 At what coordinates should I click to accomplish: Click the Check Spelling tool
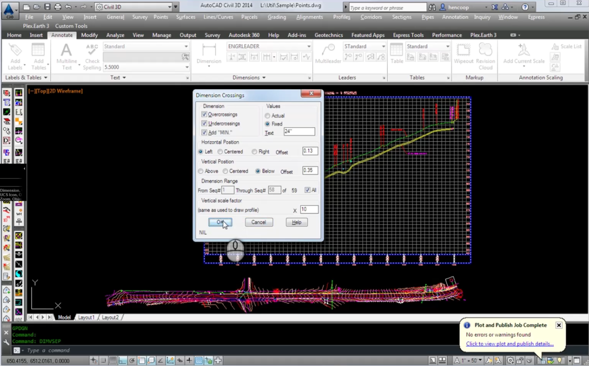[x=92, y=57]
